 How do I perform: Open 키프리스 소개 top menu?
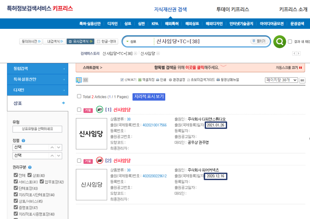(293, 9)
